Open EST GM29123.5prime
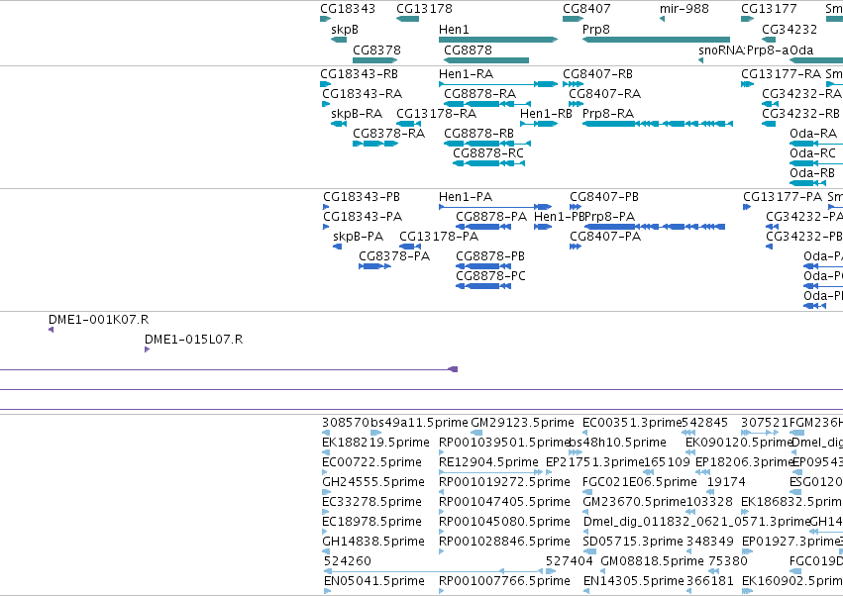 coord(476,433)
